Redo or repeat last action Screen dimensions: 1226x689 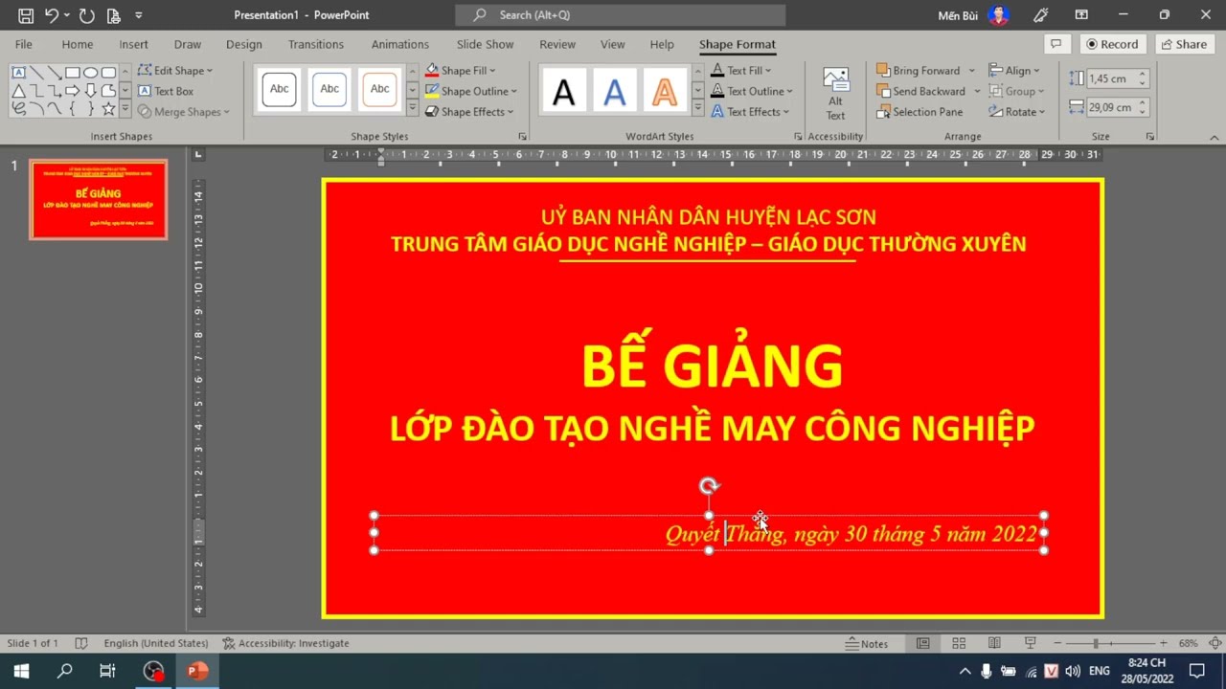[x=86, y=15]
